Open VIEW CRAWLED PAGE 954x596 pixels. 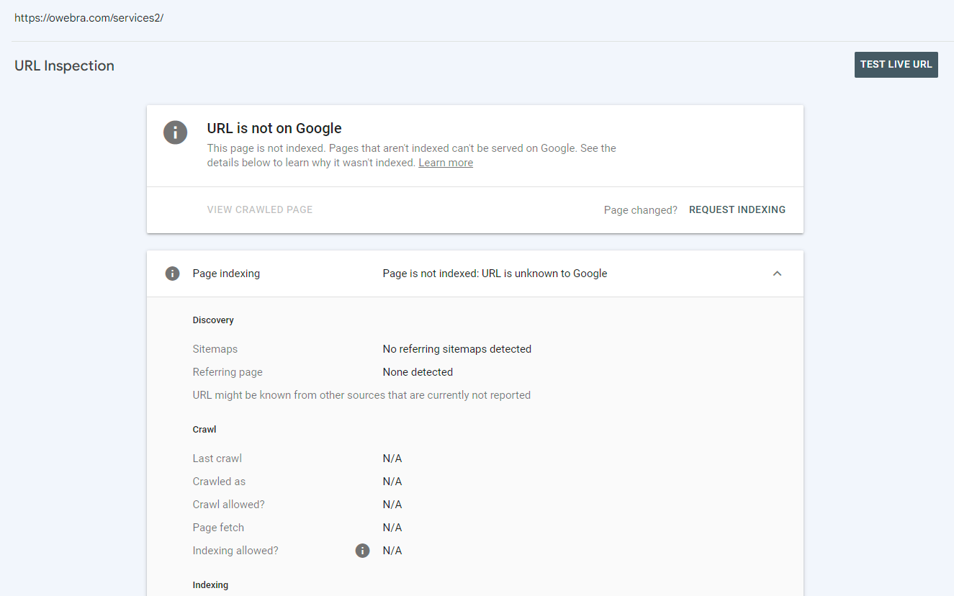(260, 210)
